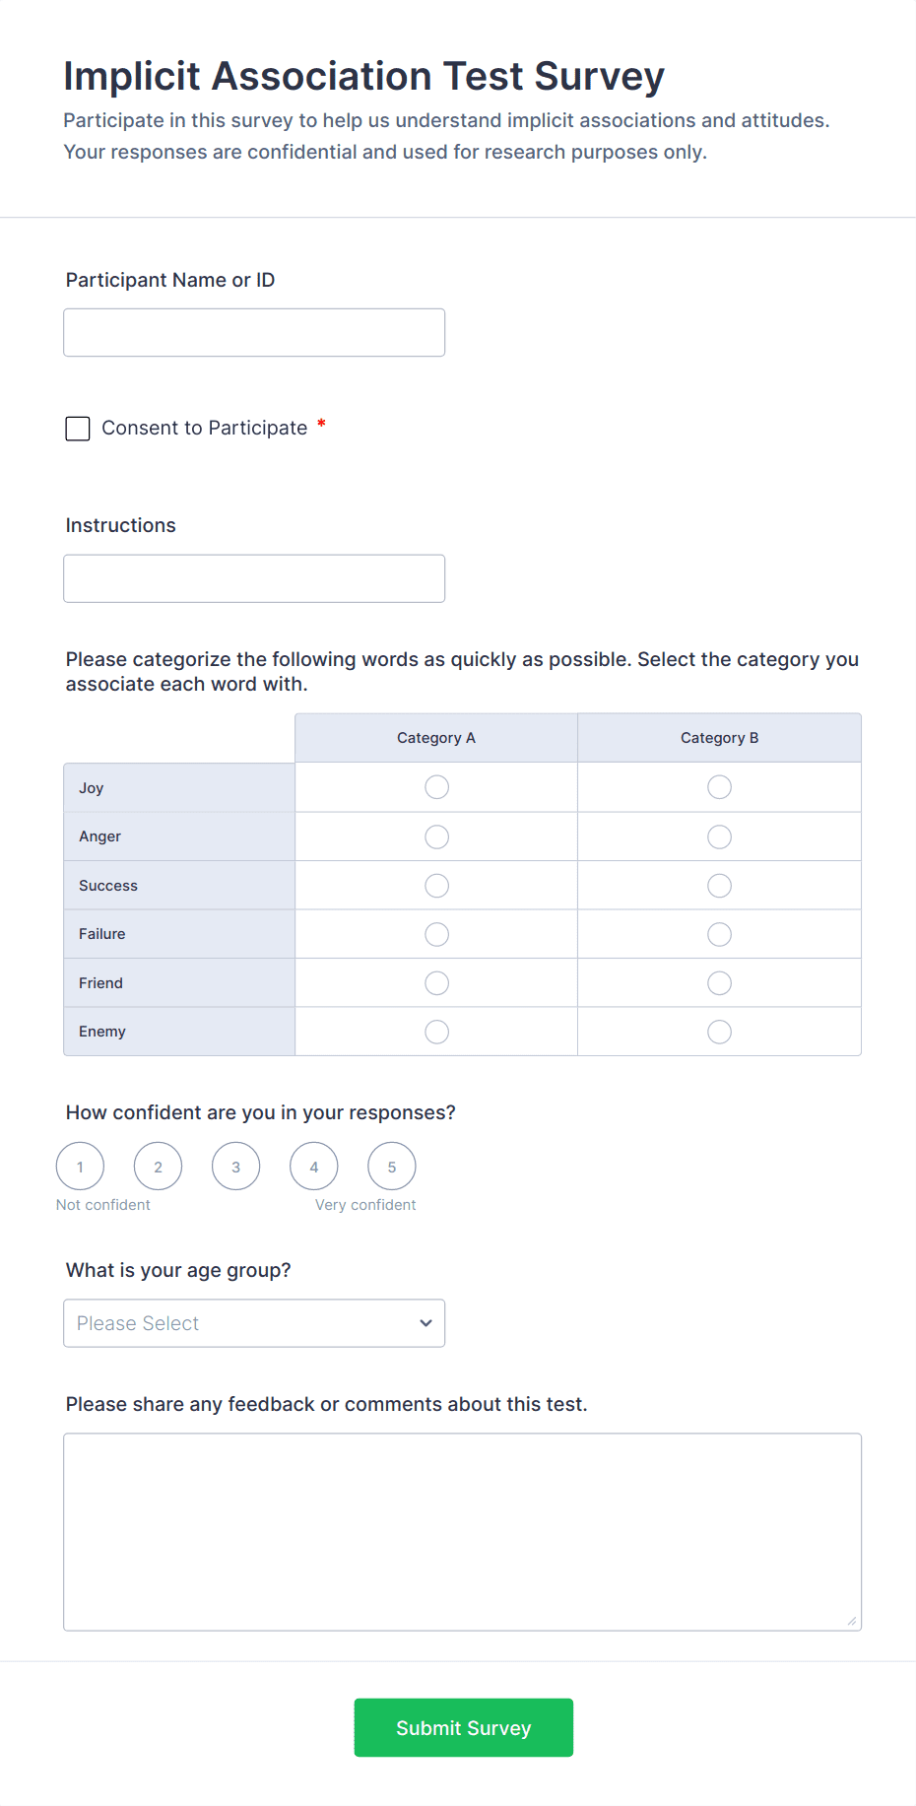916x1806 pixels.
Task: Click the Submit Survey button
Action: [463, 1727]
